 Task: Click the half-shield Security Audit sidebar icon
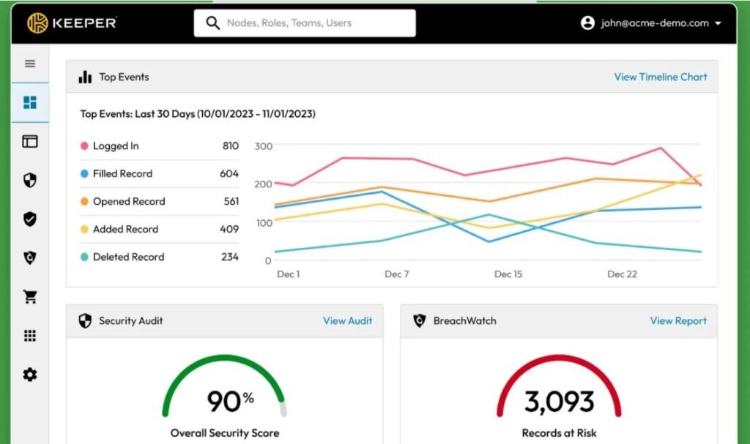pyautogui.click(x=29, y=180)
